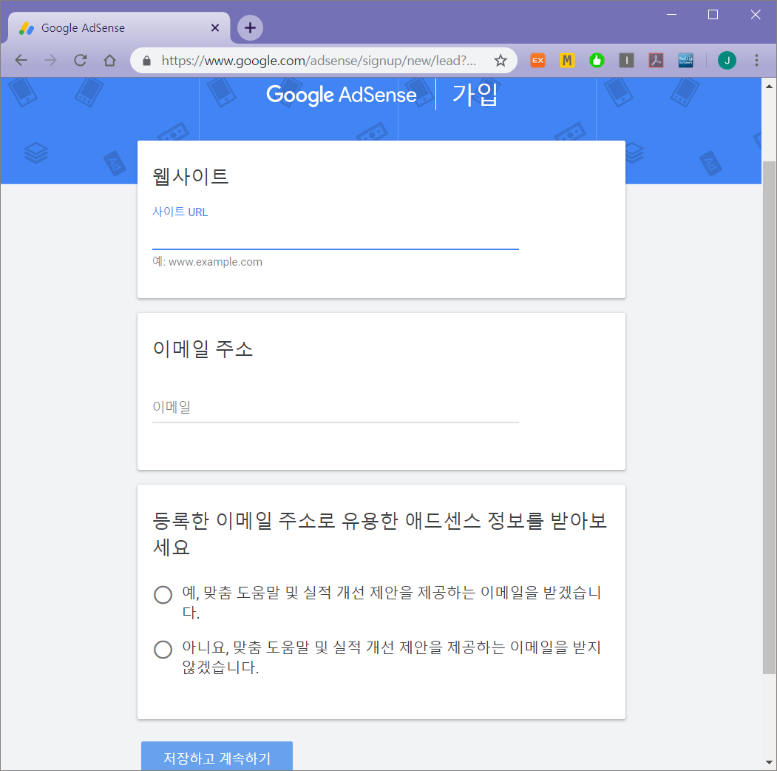777x771 pixels.
Task: Click the 저장하고 계속하기 button
Action: [x=217, y=757]
